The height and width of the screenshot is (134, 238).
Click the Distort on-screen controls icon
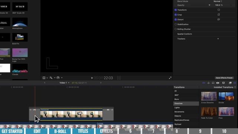pos(219,19)
